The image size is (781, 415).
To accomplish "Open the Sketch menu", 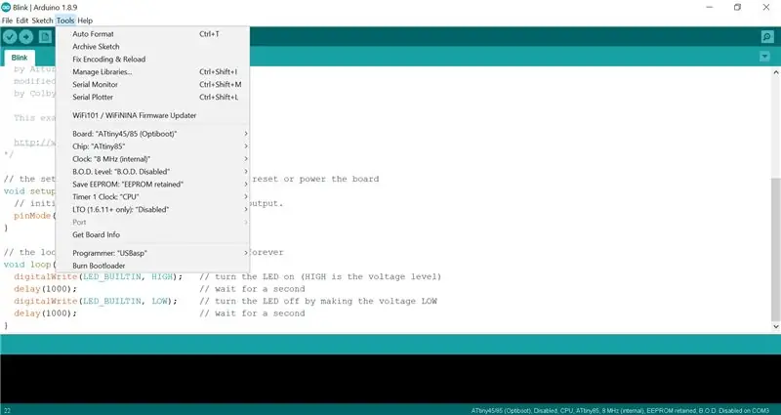I will [42, 21].
